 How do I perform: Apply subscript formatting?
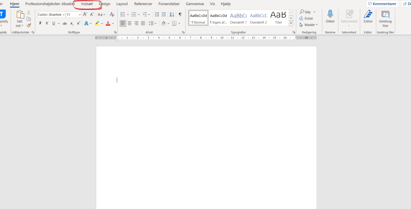point(72,23)
